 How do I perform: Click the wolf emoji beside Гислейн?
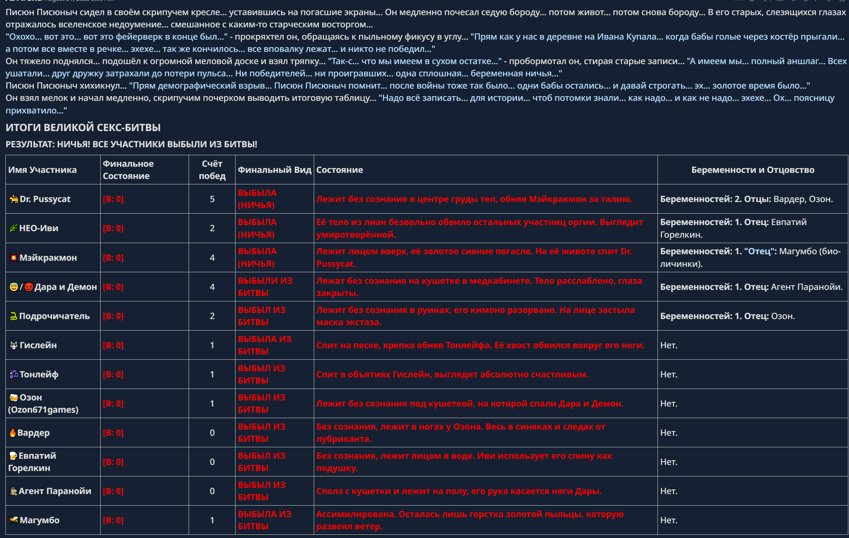pos(14,345)
